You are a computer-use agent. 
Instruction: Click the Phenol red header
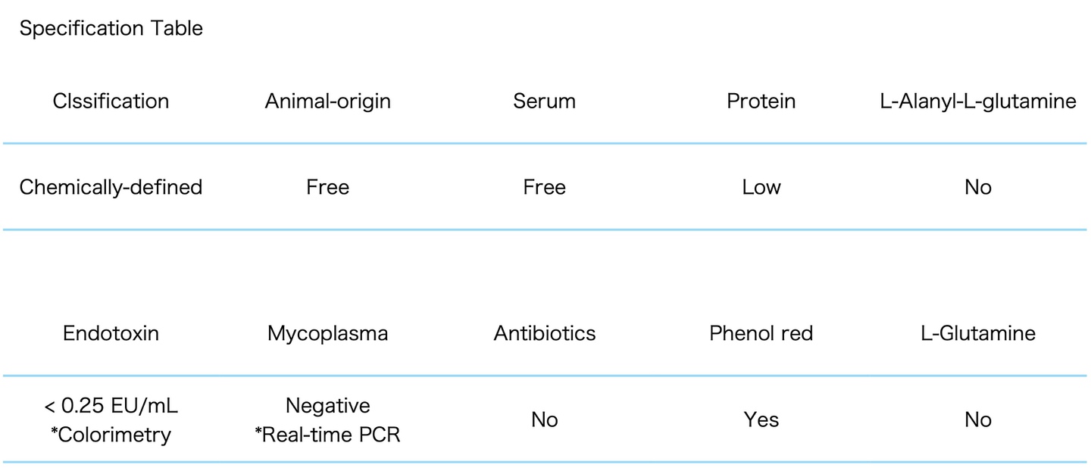[761, 333]
